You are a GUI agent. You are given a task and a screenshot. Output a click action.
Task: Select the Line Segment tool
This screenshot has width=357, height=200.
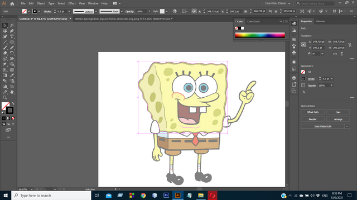5,42
